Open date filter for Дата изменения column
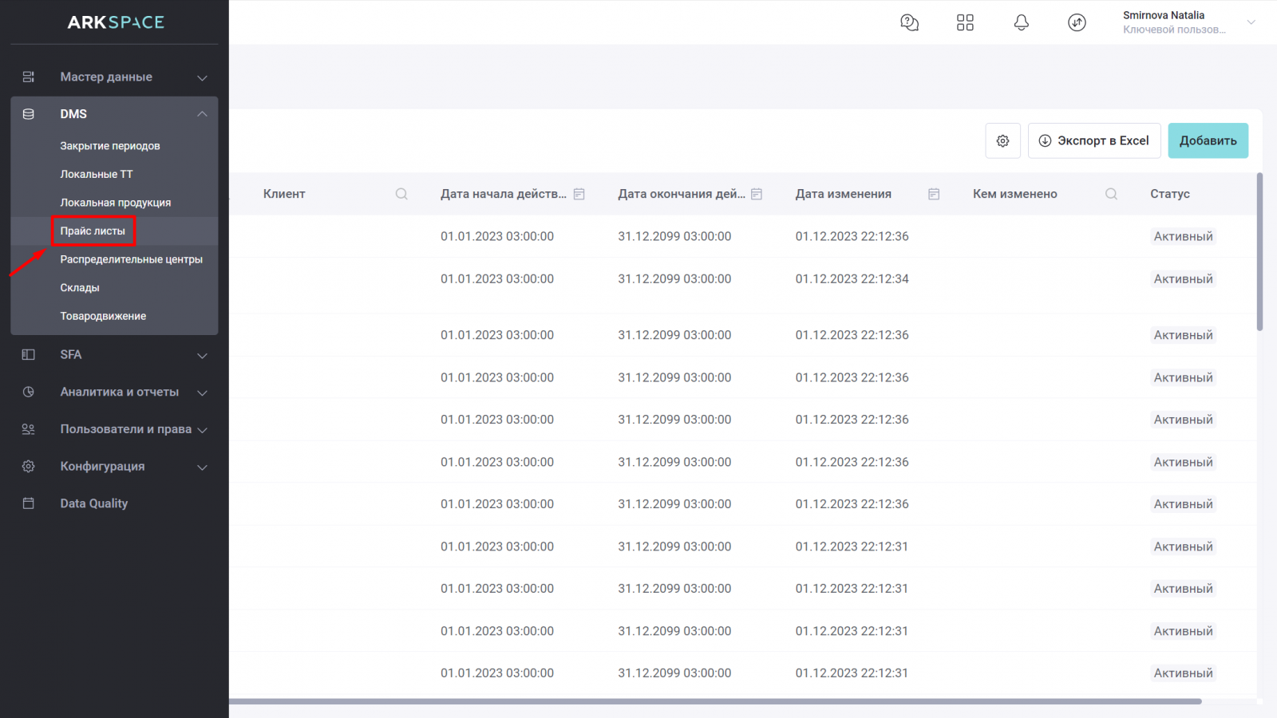Viewport: 1277px width, 718px height. pyautogui.click(x=934, y=194)
